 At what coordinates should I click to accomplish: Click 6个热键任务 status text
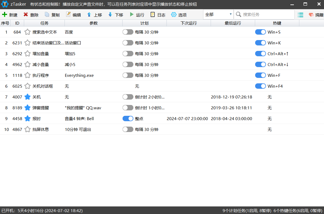coord(298,210)
